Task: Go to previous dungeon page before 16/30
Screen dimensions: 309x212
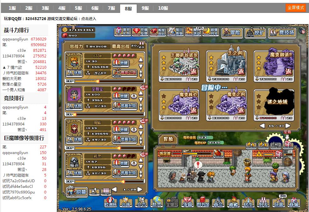Action: pyautogui.click(x=262, y=126)
